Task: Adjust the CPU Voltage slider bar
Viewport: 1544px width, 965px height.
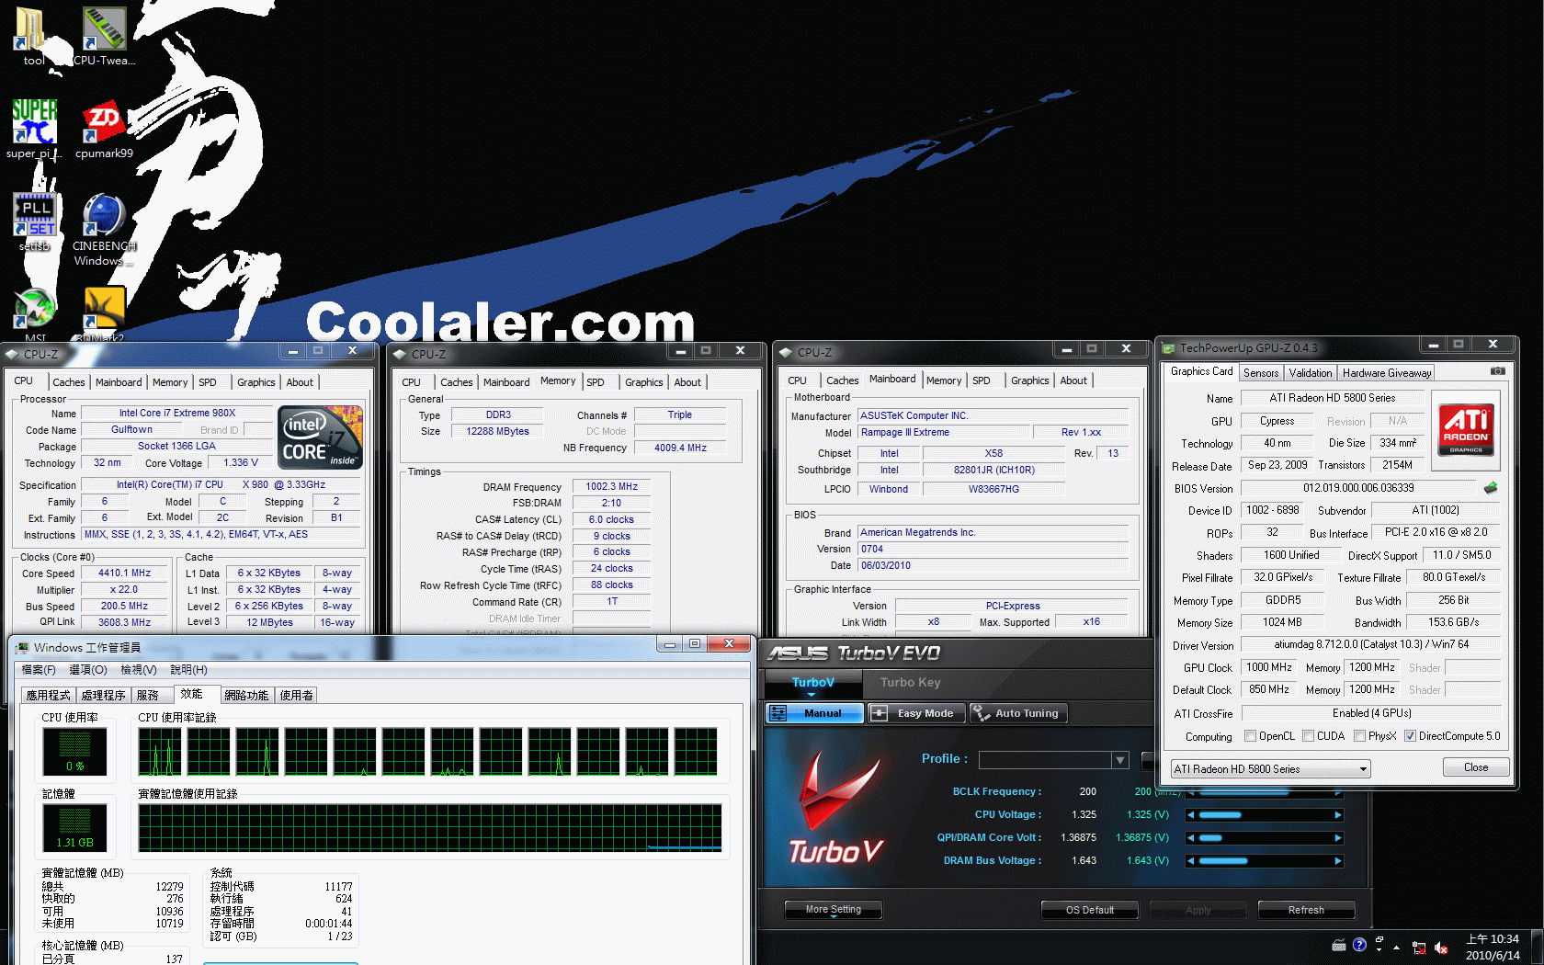Action: [x=1265, y=815]
